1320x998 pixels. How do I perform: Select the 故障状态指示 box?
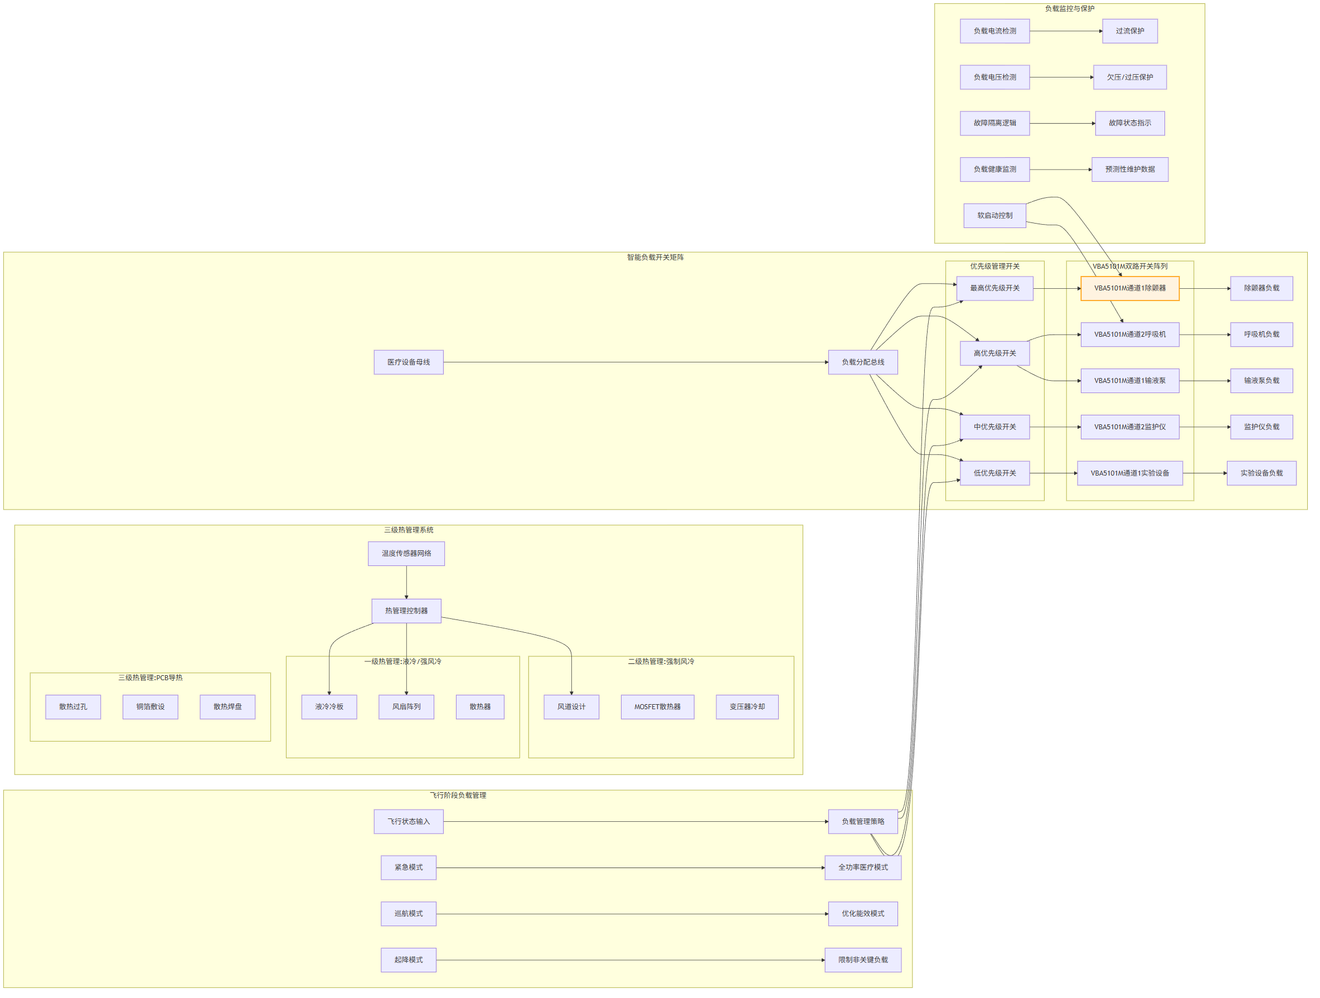1130,124
